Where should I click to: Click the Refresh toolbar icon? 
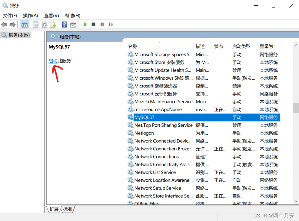coord(45,25)
